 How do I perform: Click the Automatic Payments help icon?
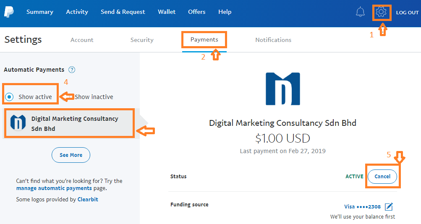pyautogui.click(x=72, y=70)
